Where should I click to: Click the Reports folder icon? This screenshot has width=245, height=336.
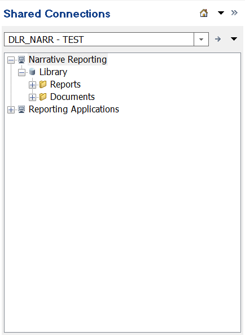pos(43,85)
